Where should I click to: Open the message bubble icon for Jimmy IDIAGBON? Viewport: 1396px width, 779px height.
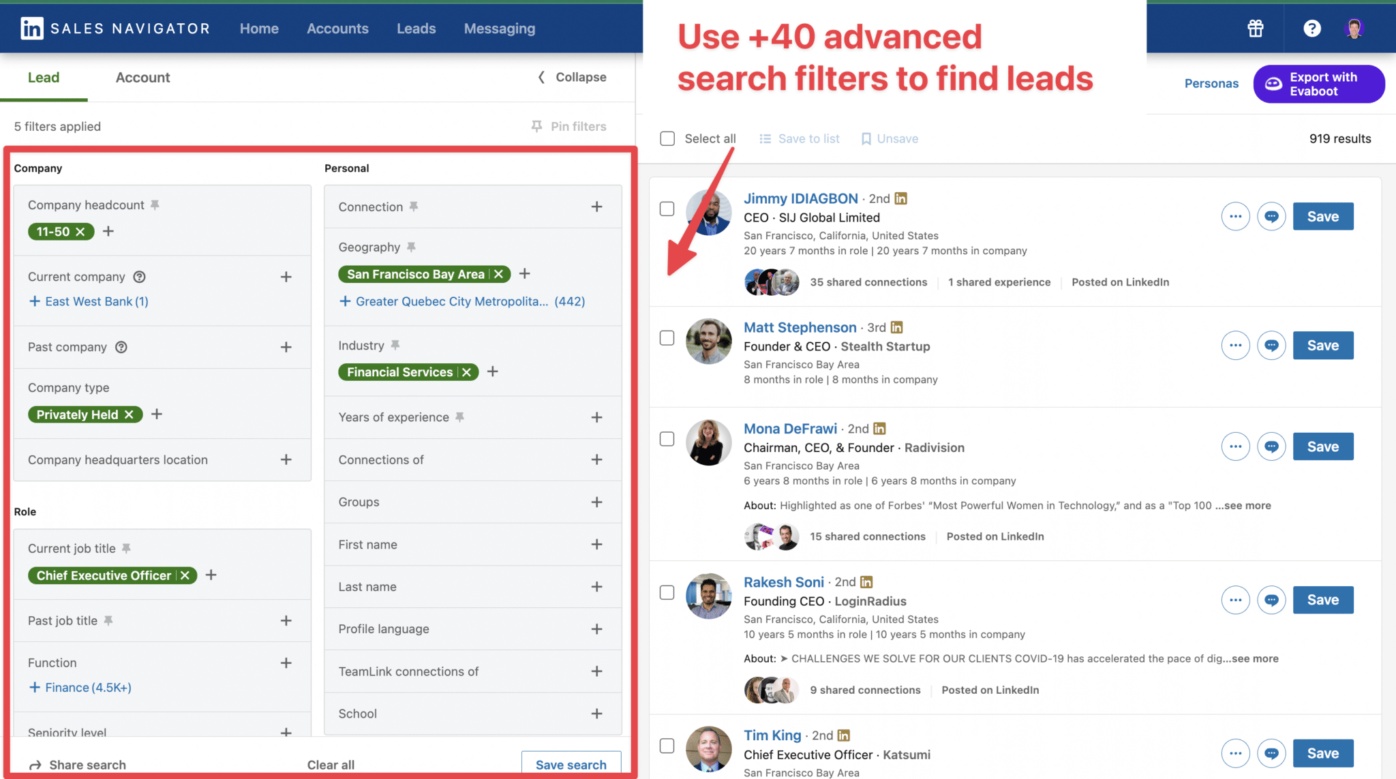[x=1271, y=216]
